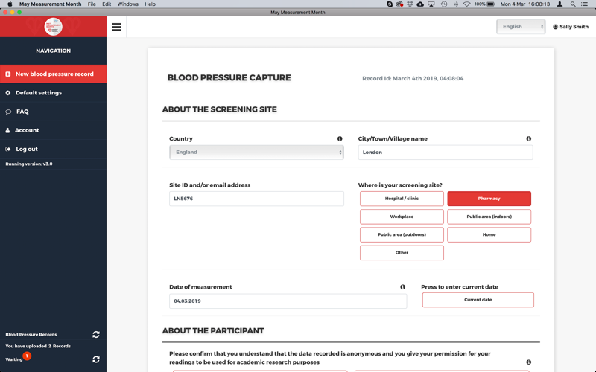Image resolution: width=596 pixels, height=372 pixels.
Task: Click the Dropbox icon in the menu bar
Action: [410, 4]
